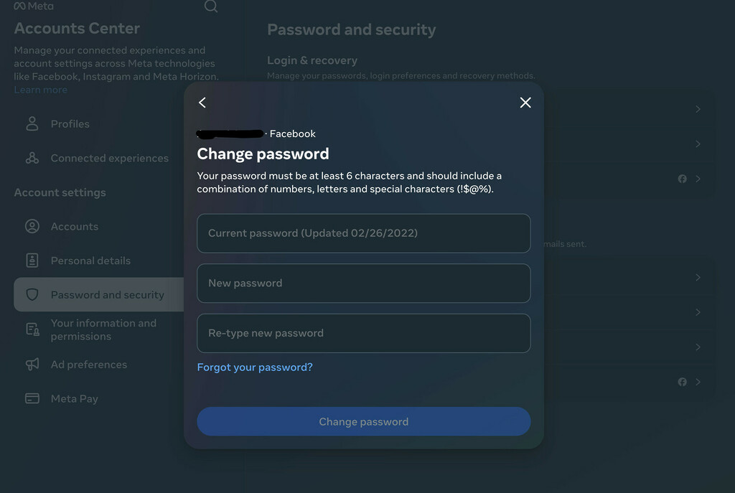This screenshot has height=493, width=735.
Task: Open Ad preferences via the megaphone icon
Action: click(32, 364)
